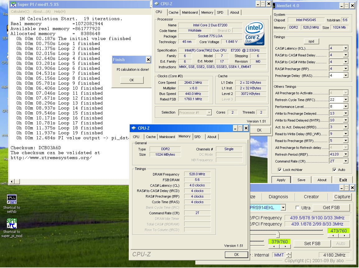The width and height of the screenshot is (359, 268).
Task: Close the Finish dialog with the X
Action: pos(148,60)
